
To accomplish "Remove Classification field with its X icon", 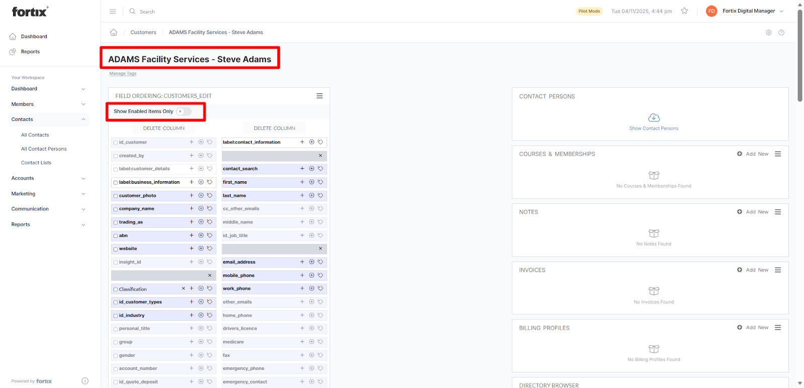I will [x=183, y=289].
